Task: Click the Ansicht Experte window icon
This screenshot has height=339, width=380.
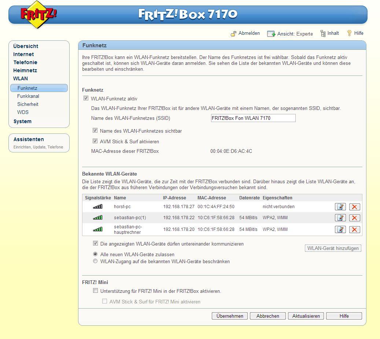Action: pos(271,34)
